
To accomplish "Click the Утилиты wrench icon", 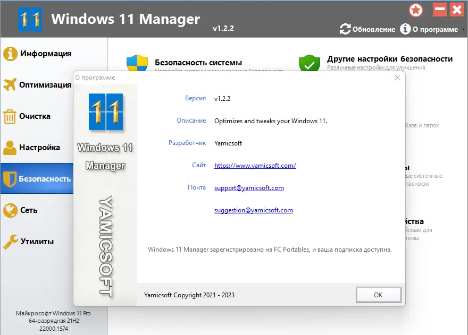I will point(11,242).
